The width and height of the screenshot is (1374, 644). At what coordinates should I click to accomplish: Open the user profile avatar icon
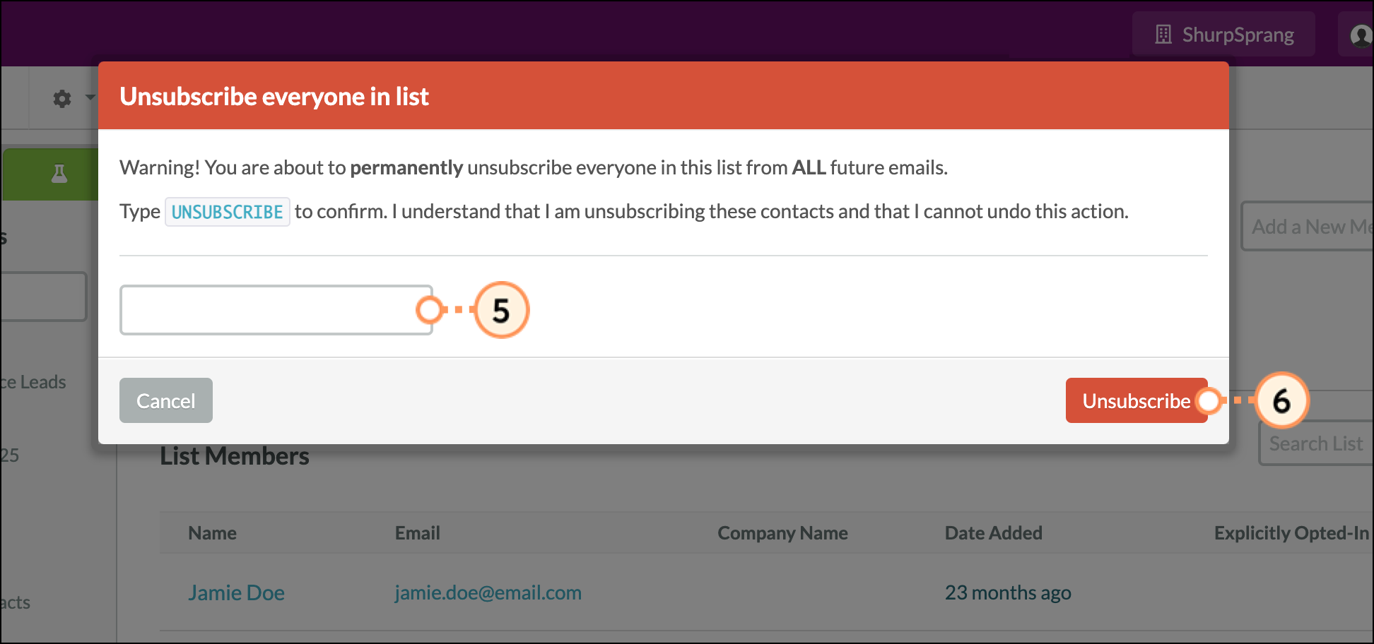pyautogui.click(x=1360, y=35)
